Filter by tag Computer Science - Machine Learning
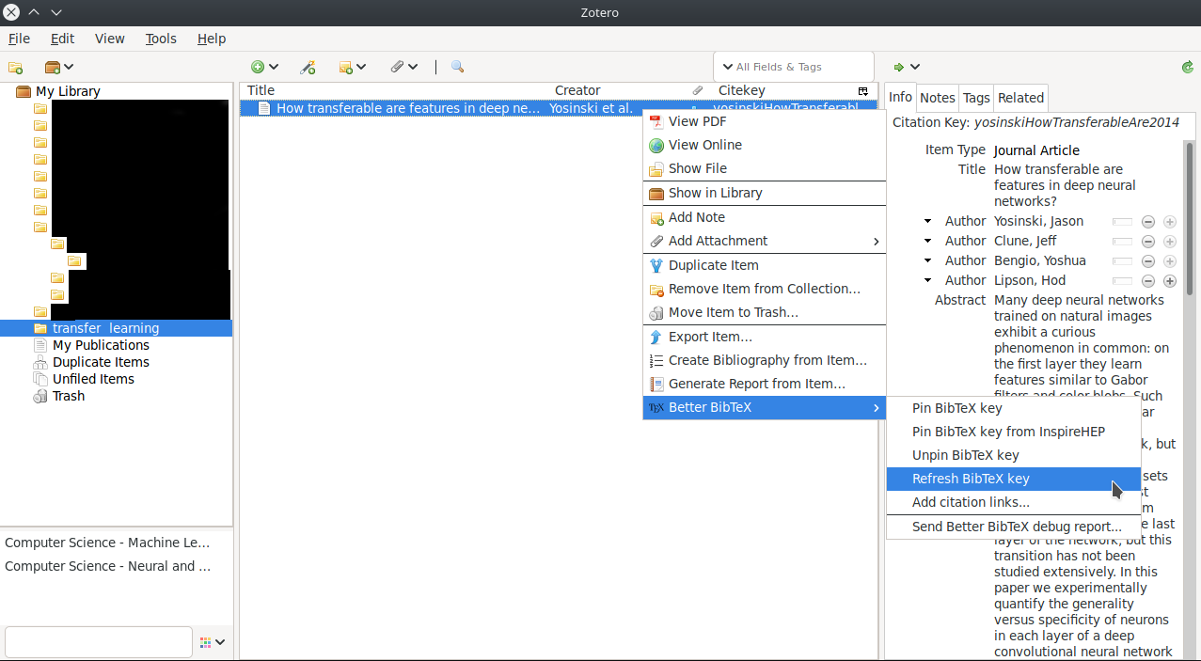 (107, 543)
